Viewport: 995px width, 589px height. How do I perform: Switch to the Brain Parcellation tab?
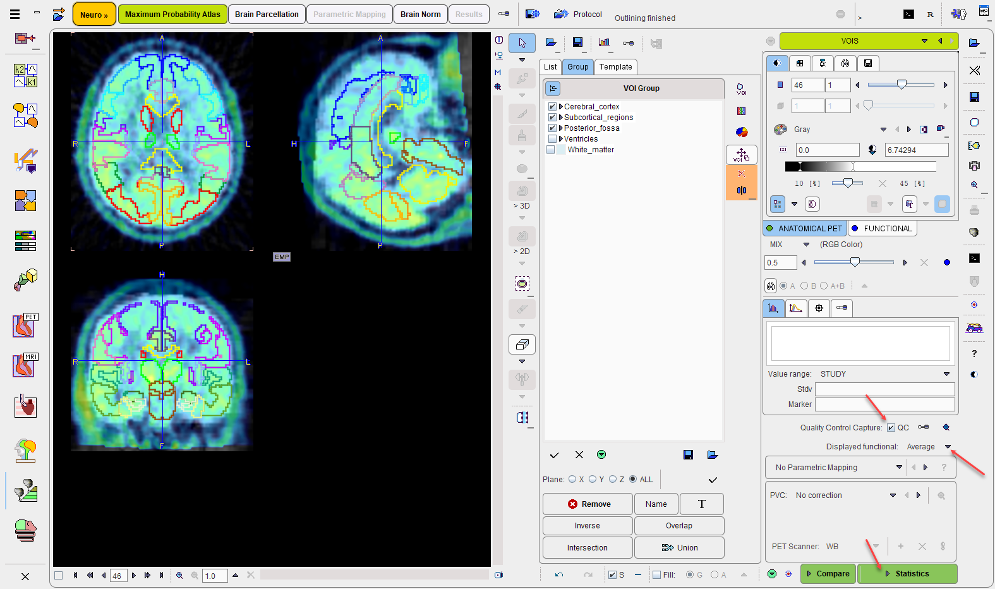tap(267, 14)
